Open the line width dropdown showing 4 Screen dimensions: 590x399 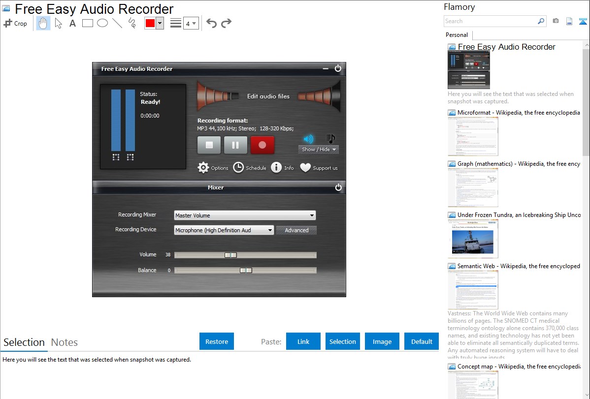pyautogui.click(x=191, y=23)
